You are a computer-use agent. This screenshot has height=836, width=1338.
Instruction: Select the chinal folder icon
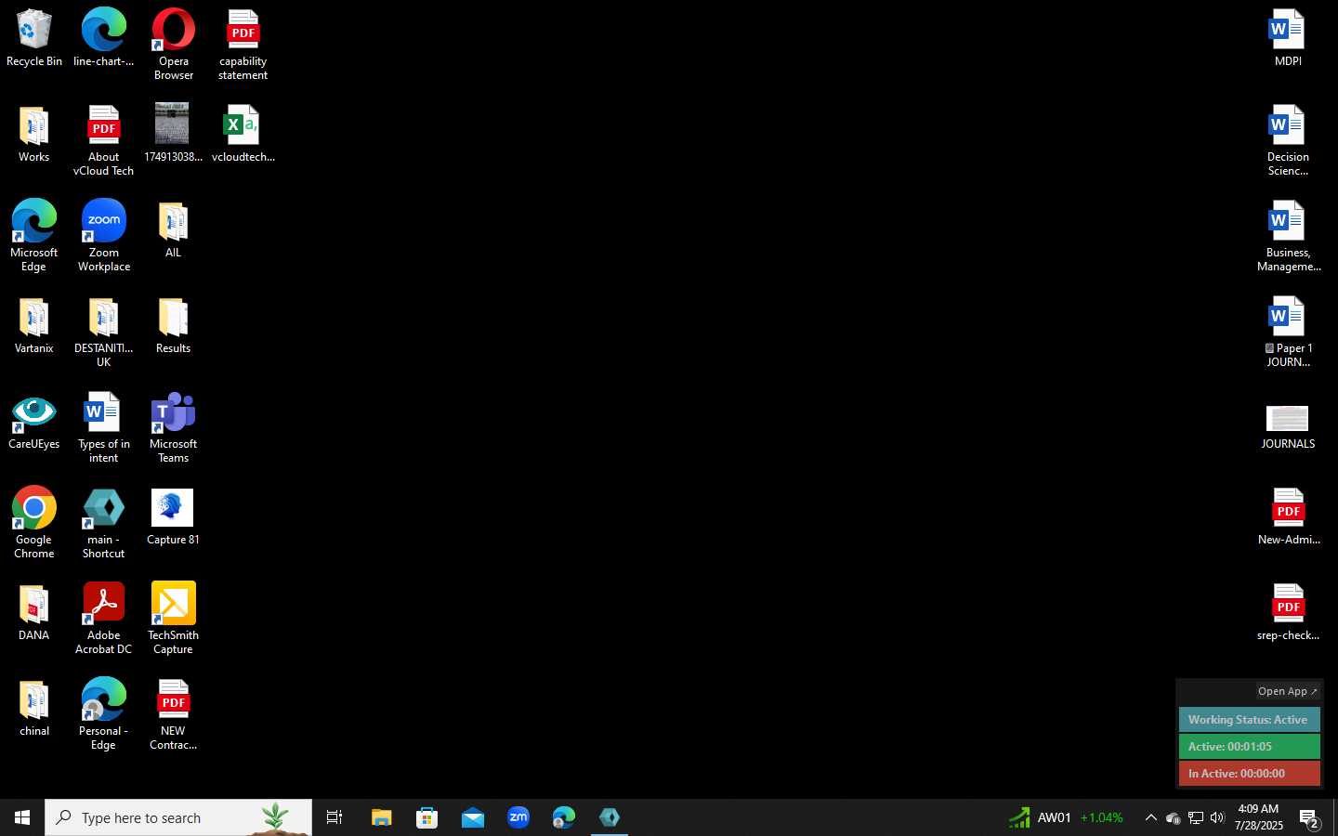(x=34, y=709)
